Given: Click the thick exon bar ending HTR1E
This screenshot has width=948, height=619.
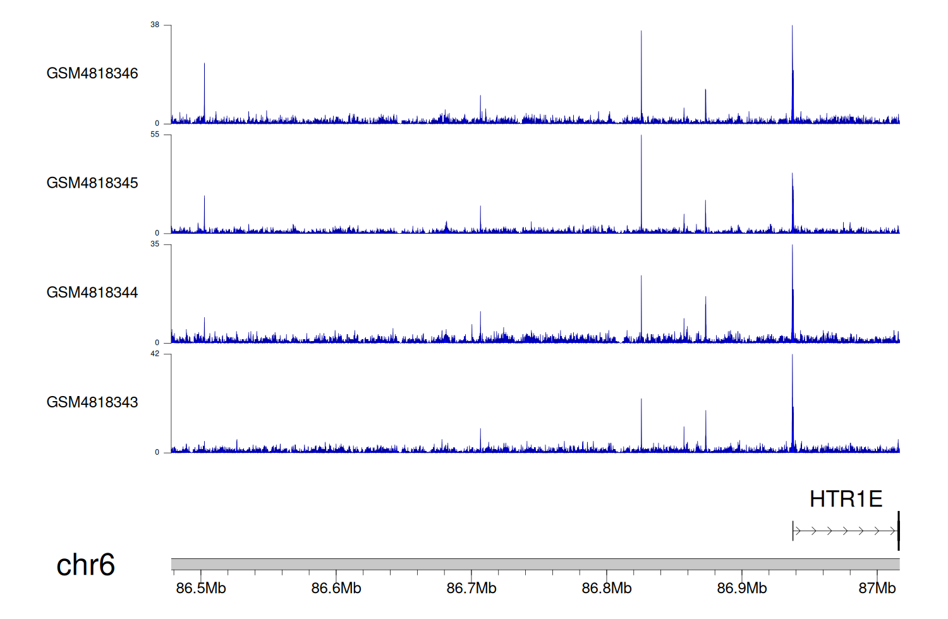Looking at the screenshot, I should [898, 531].
